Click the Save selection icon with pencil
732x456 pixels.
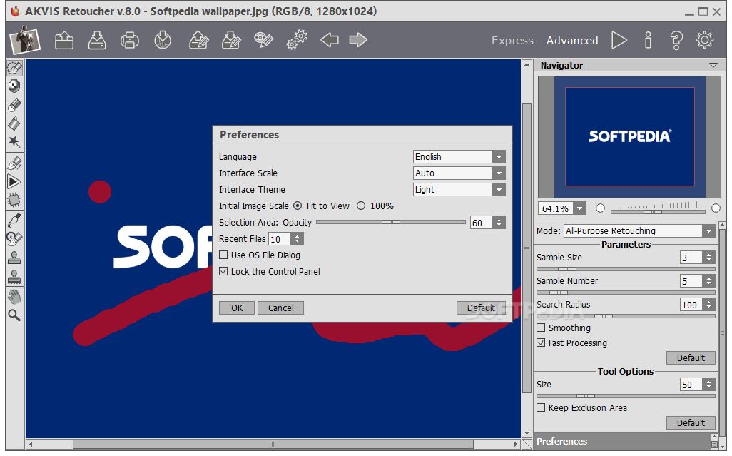(231, 40)
